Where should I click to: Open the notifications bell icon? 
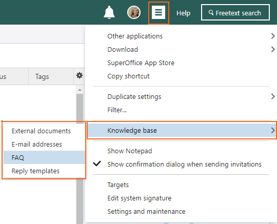point(109,12)
